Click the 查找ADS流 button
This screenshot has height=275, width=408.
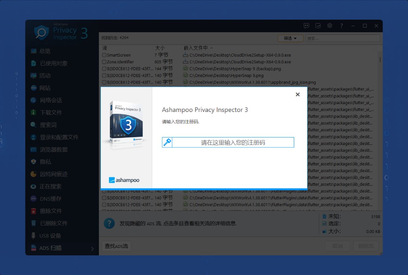116,246
